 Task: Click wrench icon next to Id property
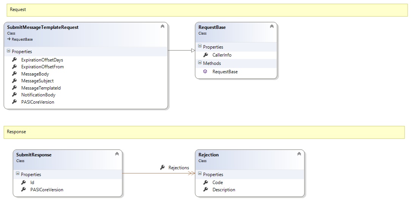[x=24, y=183]
